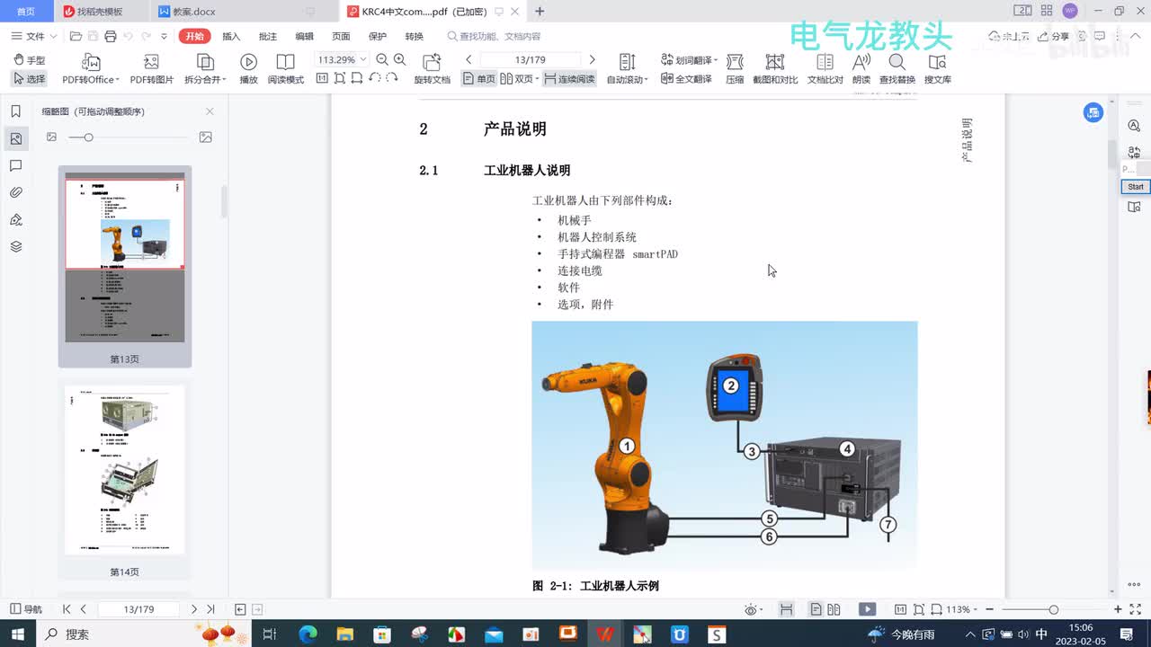This screenshot has height=647, width=1151.
Task: Adjust the status bar zoom slider
Action: (x=1054, y=609)
